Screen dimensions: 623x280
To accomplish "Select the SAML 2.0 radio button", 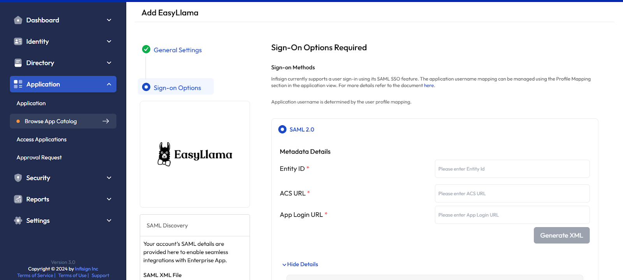I will click(x=282, y=129).
